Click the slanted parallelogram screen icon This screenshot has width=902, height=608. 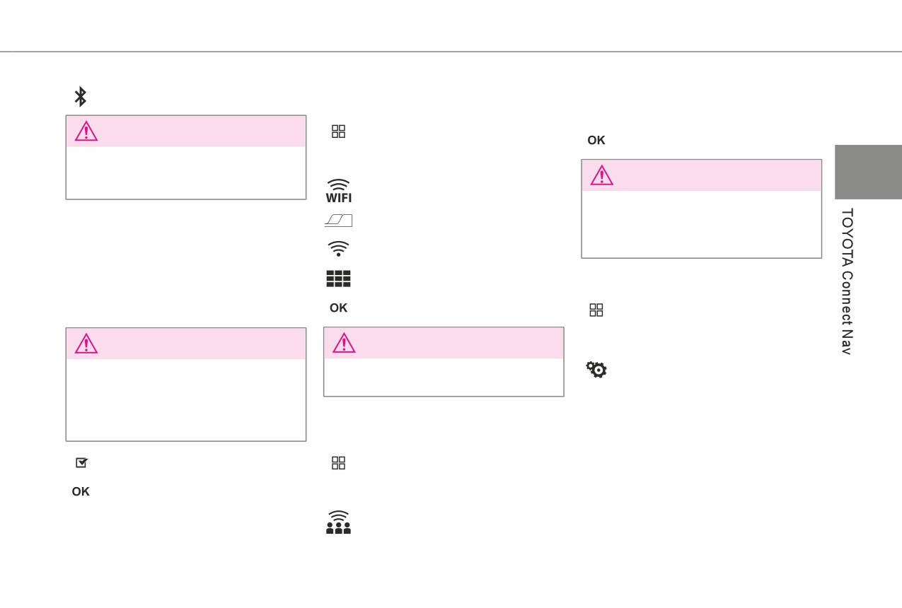(x=338, y=221)
